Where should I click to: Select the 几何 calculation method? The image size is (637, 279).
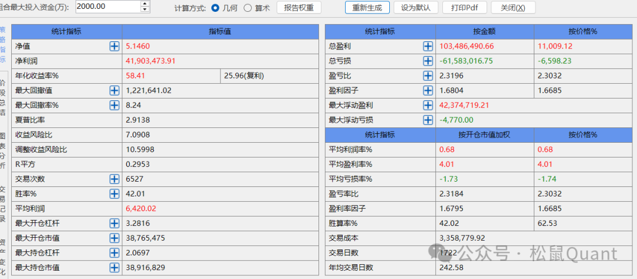click(215, 8)
